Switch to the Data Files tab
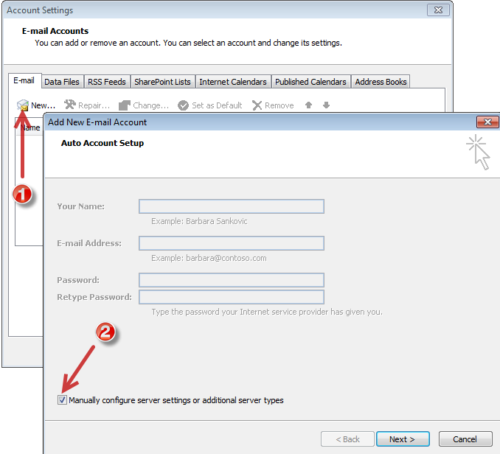 62,82
